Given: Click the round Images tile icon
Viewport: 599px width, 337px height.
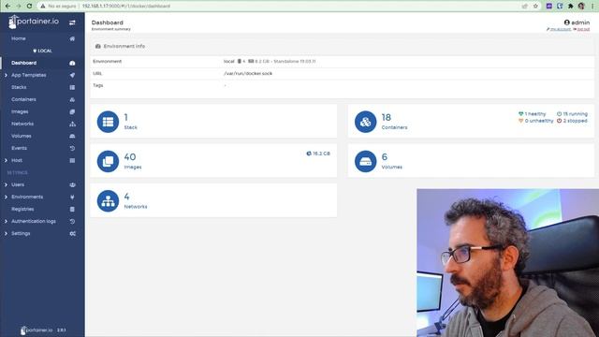Looking at the screenshot, I should (108, 161).
